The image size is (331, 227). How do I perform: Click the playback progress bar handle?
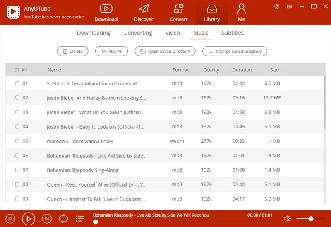(x=96, y=222)
